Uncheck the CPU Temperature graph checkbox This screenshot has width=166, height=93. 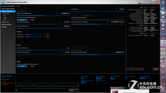click(x=2, y=76)
